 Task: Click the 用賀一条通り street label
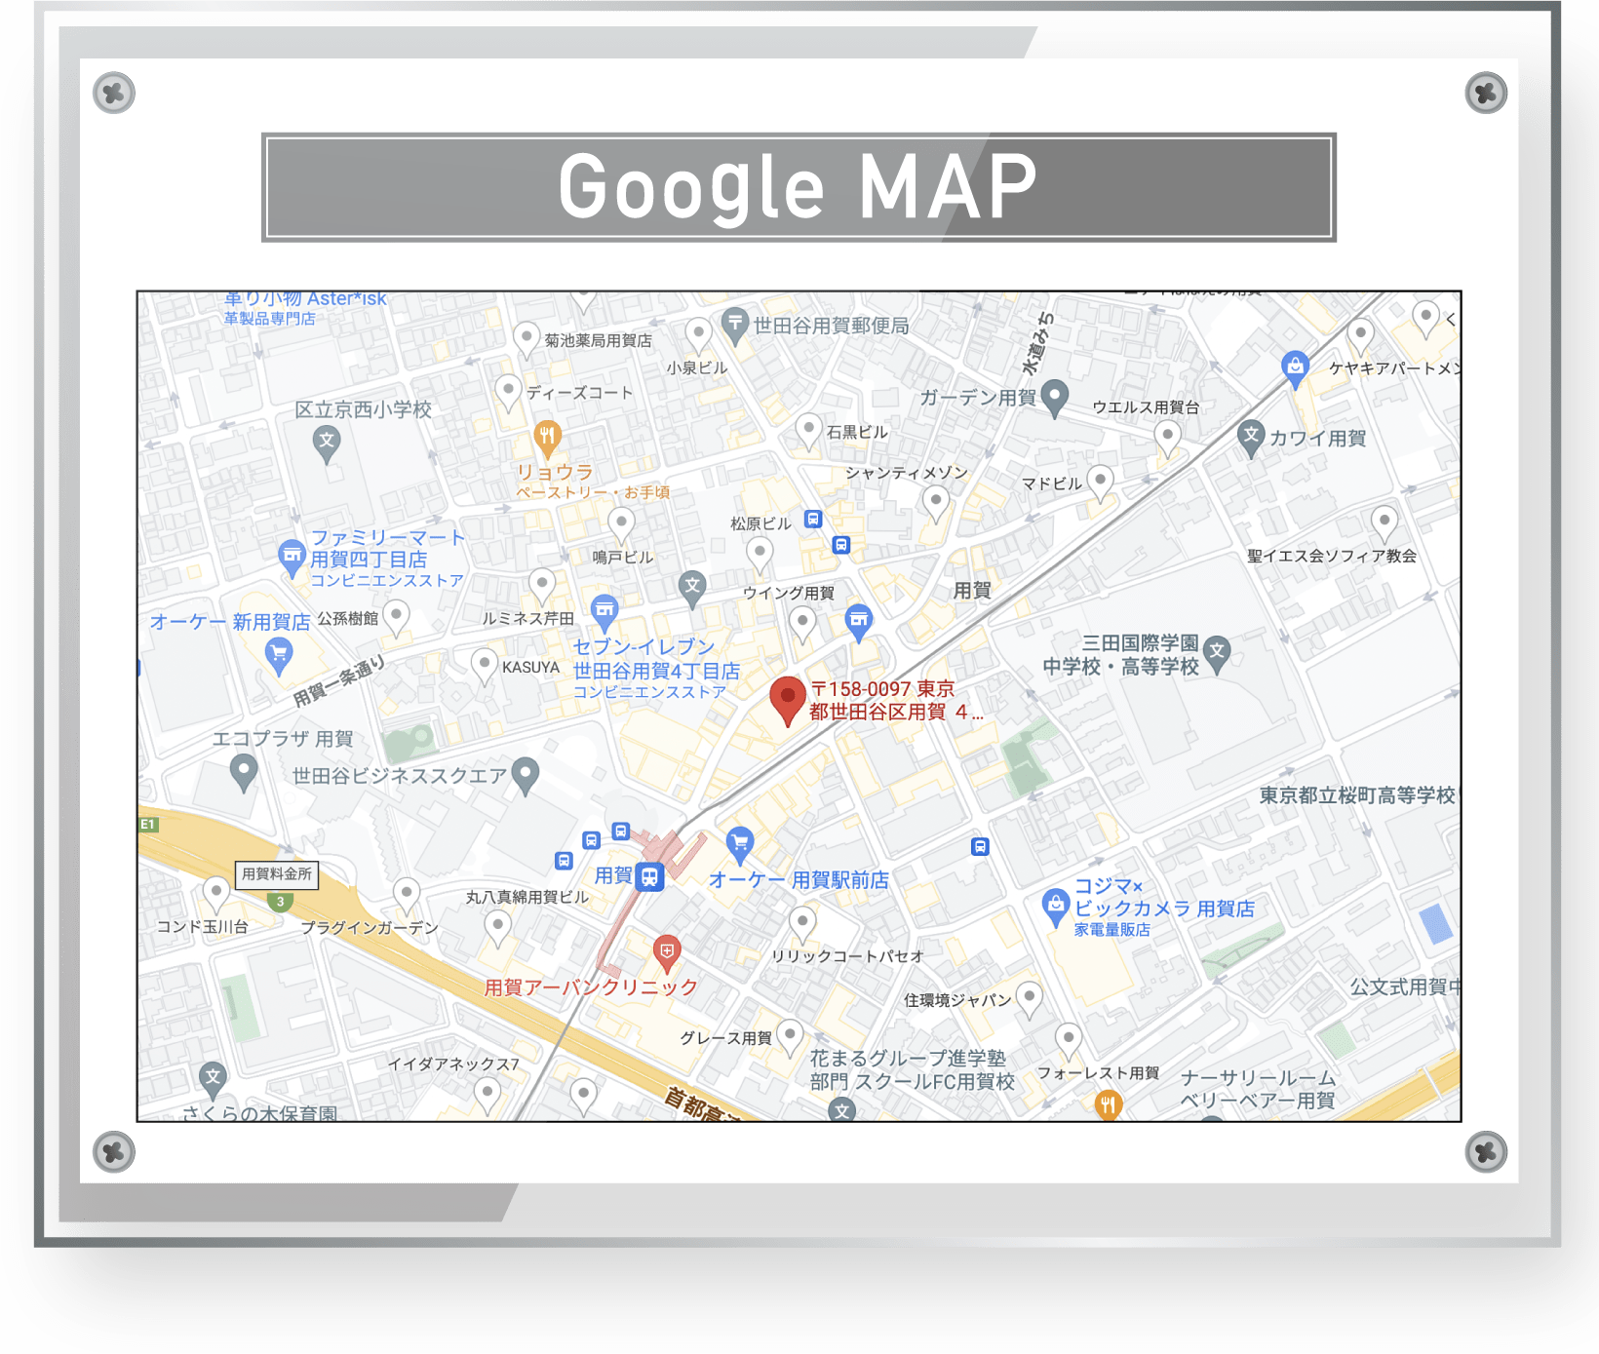point(338,681)
